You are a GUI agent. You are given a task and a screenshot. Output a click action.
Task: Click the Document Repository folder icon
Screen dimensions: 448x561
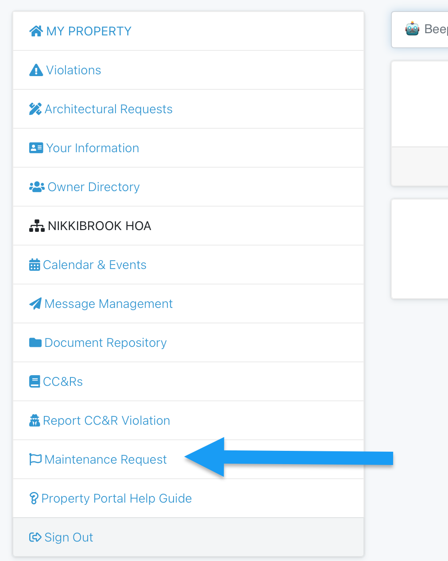[35, 342]
